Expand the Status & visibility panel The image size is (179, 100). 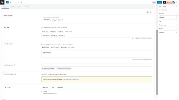point(169,10)
